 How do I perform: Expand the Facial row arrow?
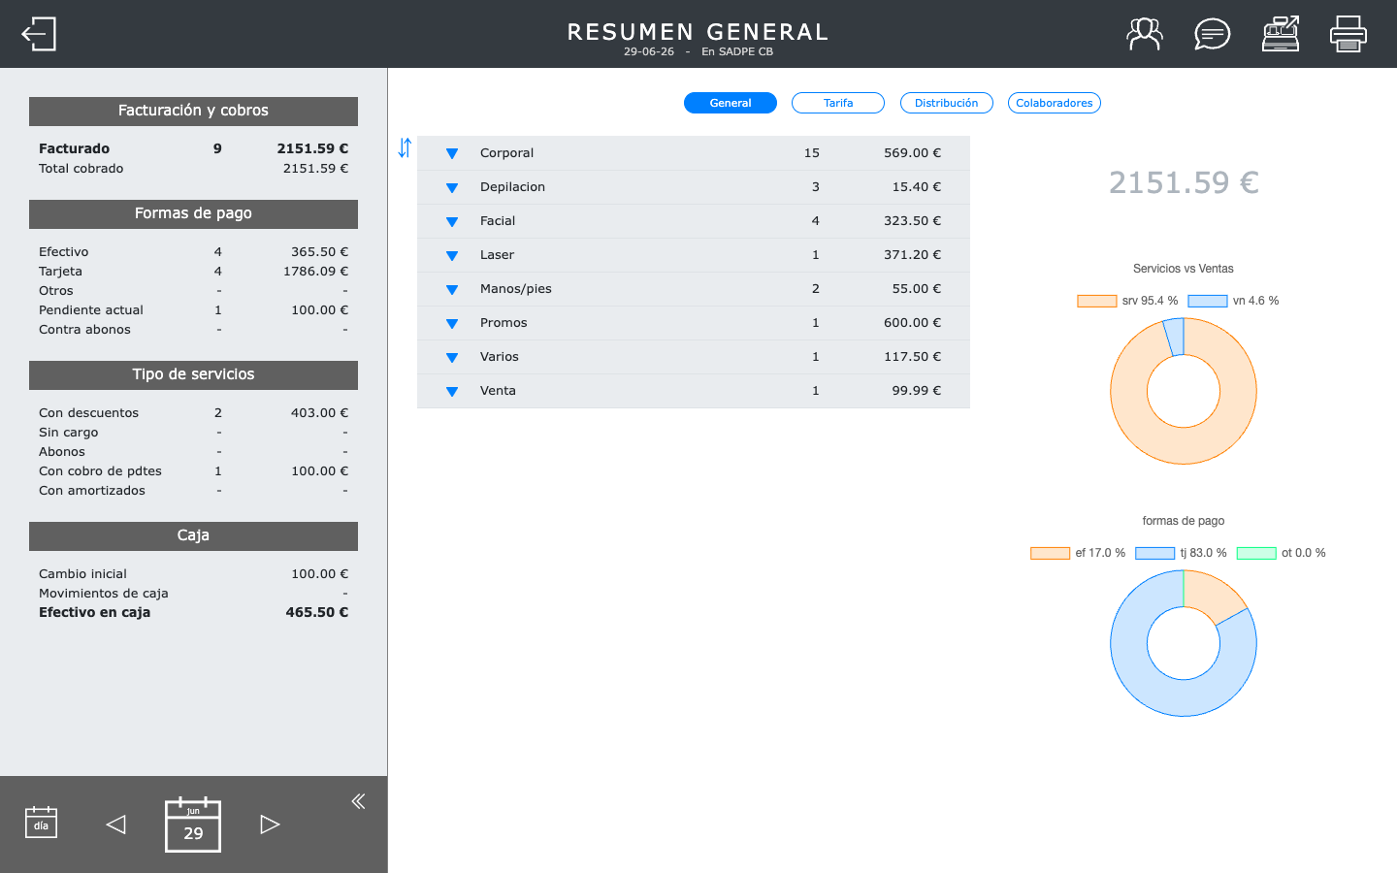click(452, 221)
